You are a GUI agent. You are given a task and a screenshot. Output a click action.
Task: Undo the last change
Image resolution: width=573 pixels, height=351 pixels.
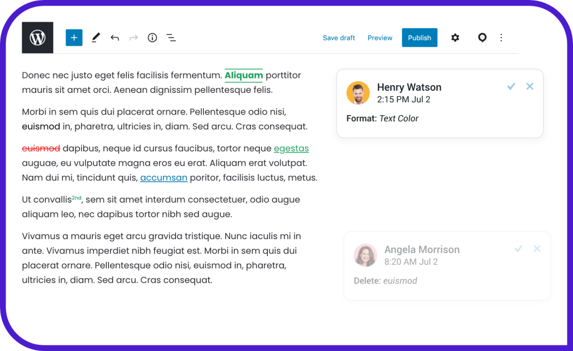pos(114,38)
